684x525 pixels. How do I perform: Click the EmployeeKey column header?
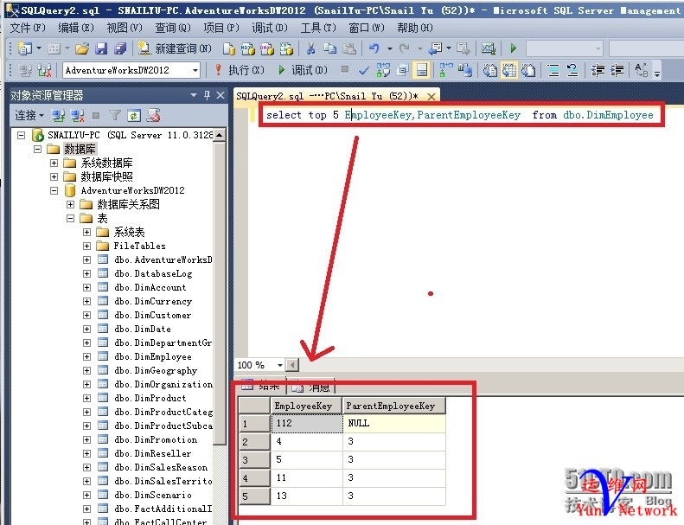pos(306,406)
